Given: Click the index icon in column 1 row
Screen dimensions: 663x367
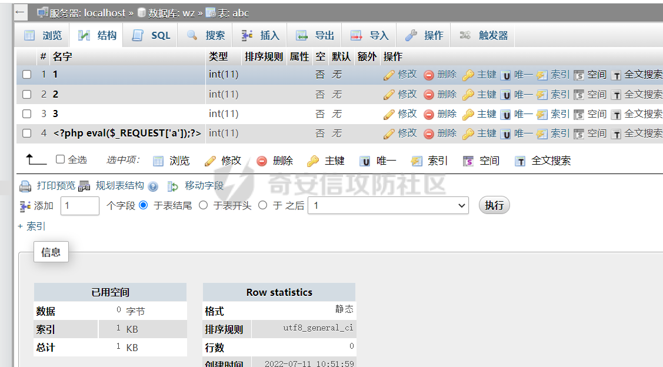Looking at the screenshot, I should click(x=542, y=75).
